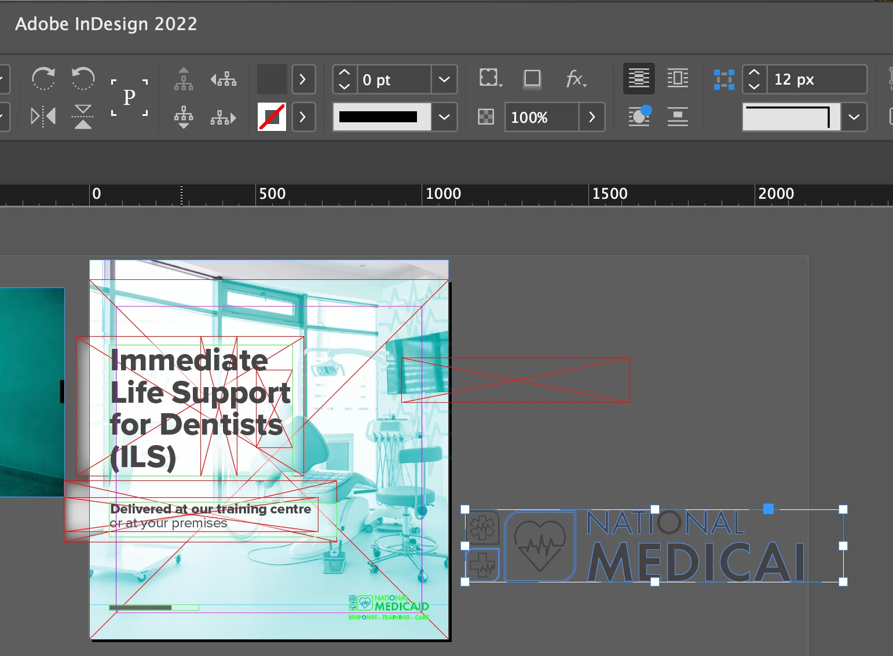The width and height of the screenshot is (893, 656).
Task: Increase stroke weight with up arrow
Action: pyautogui.click(x=345, y=72)
